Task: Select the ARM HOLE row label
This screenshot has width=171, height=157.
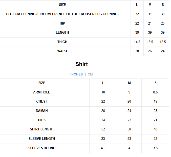Action: [x=42, y=92]
